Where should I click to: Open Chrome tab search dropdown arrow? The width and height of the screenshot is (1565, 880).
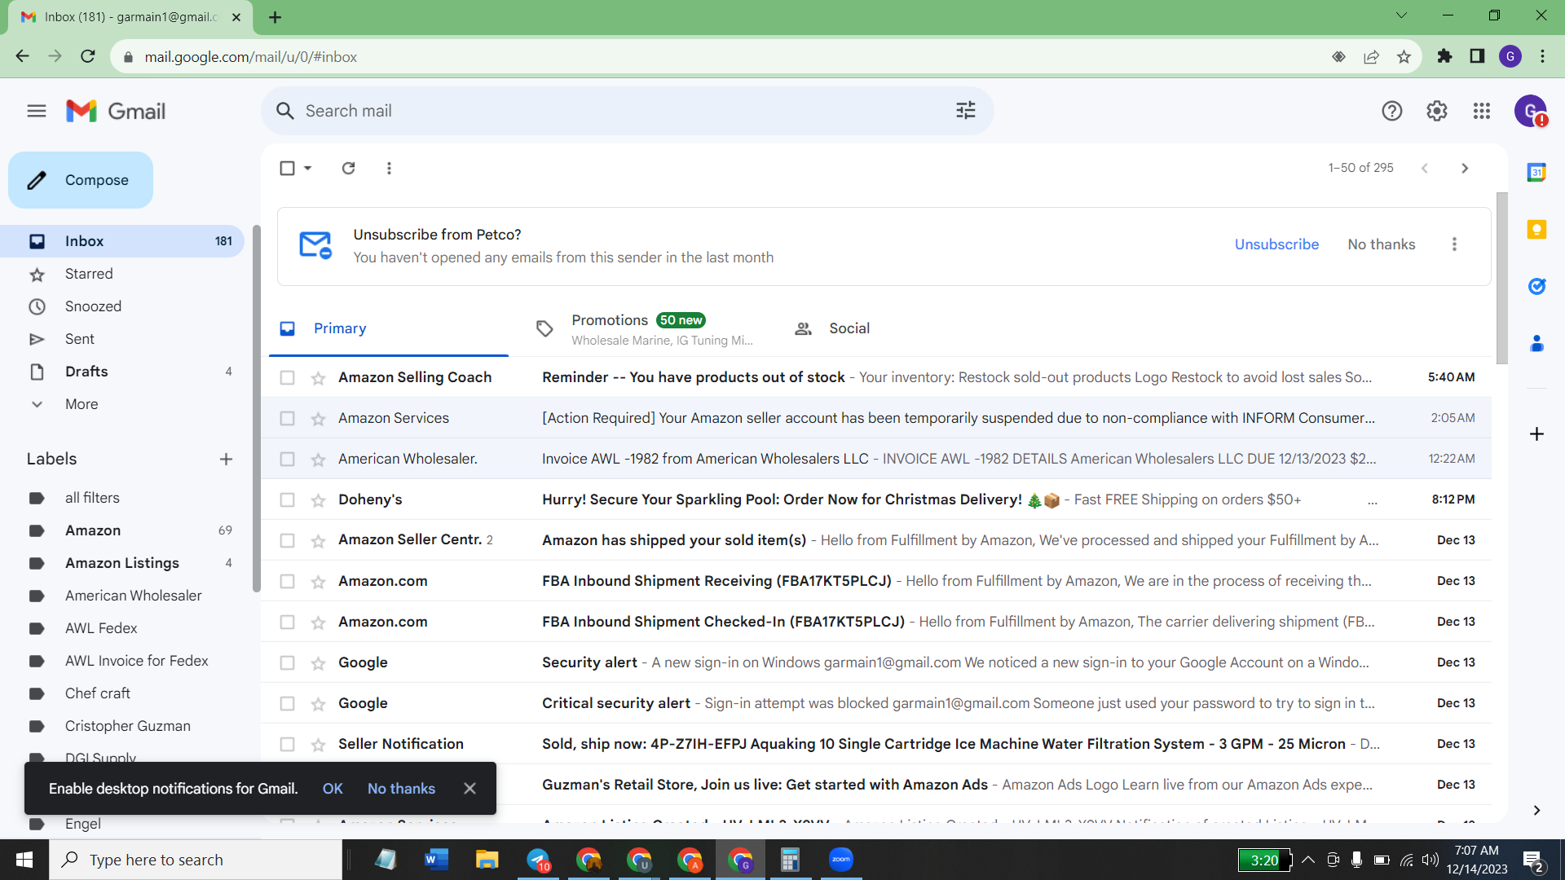point(1401,15)
